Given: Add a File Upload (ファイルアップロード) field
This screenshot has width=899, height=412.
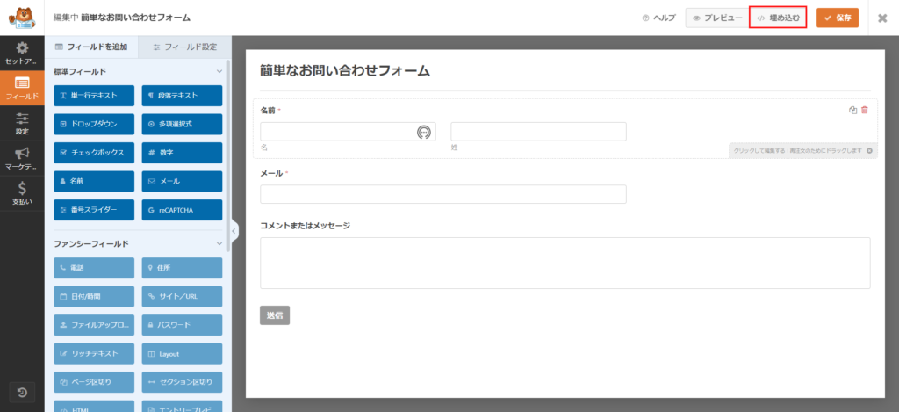Looking at the screenshot, I should coord(94,325).
